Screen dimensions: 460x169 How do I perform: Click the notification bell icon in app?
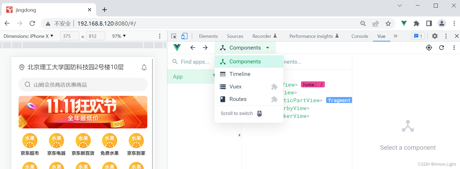144,67
